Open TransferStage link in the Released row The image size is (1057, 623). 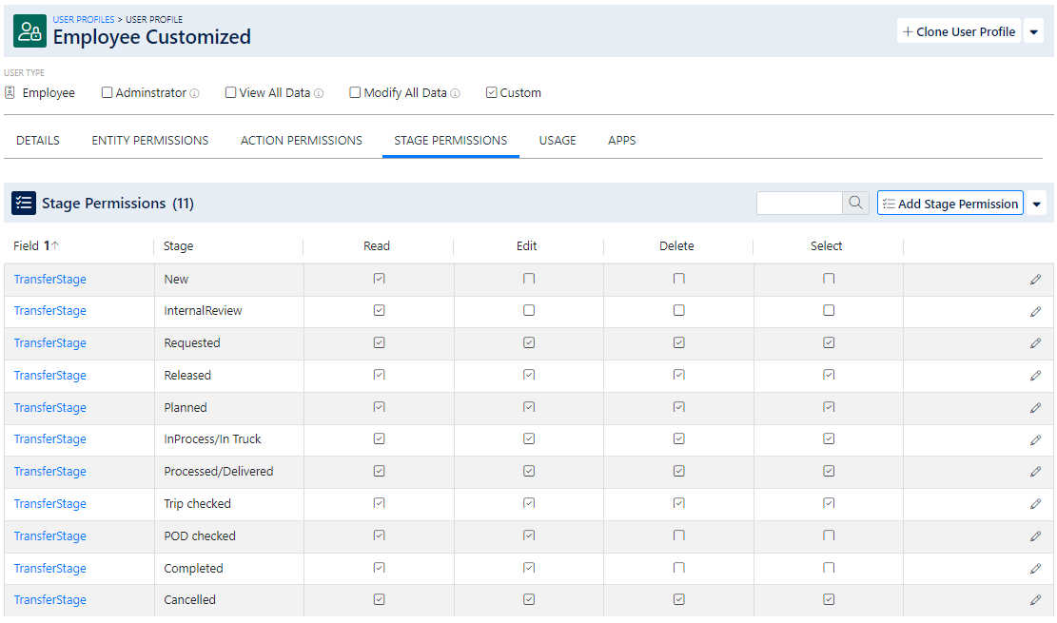tap(49, 376)
